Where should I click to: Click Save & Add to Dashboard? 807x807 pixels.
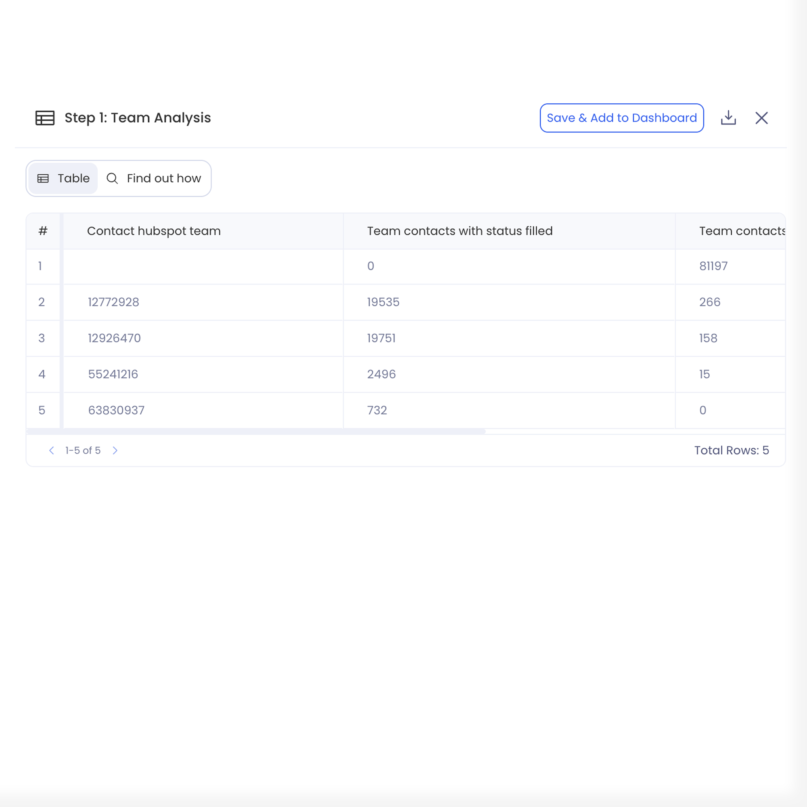621,118
